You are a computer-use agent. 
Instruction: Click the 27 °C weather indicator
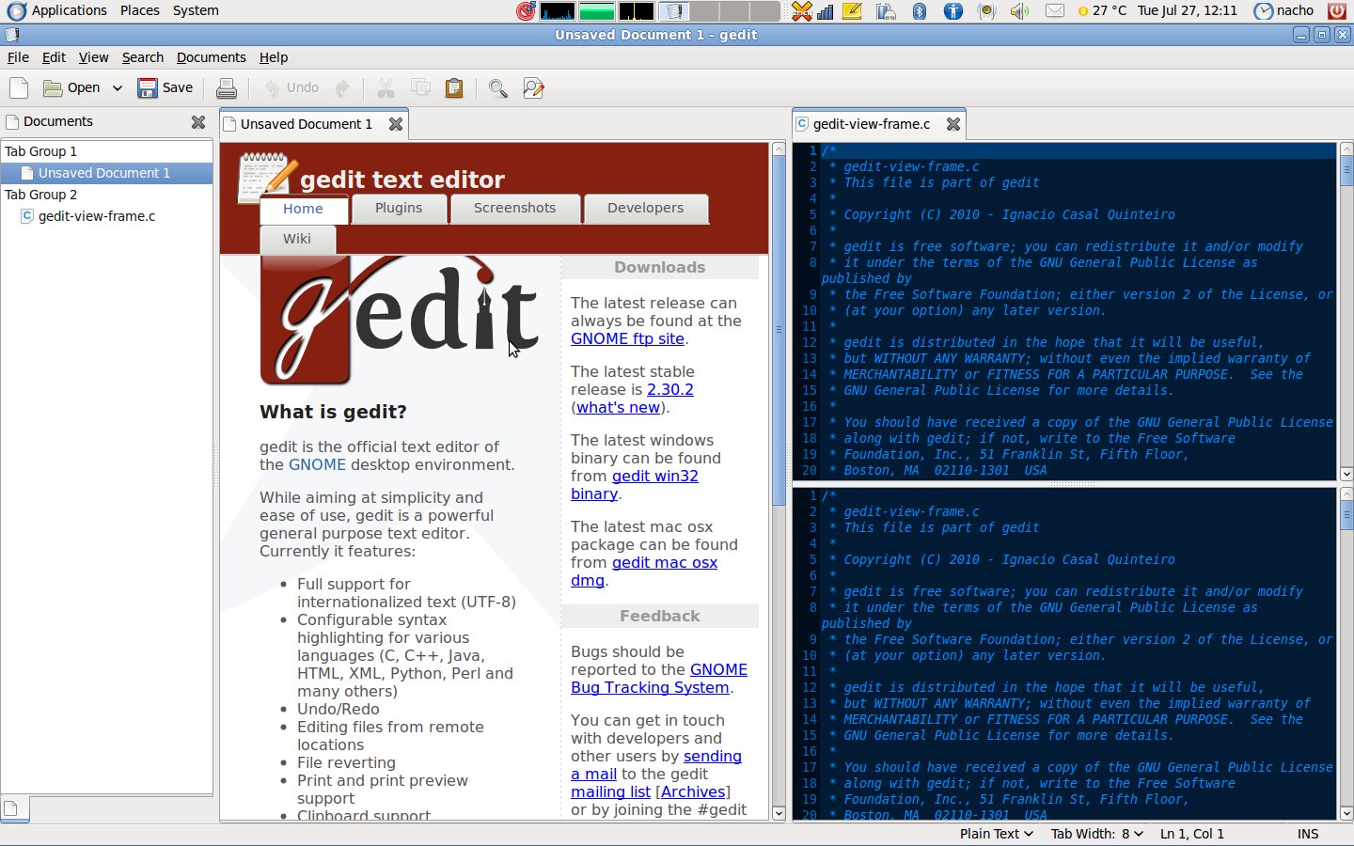[x=1101, y=10]
